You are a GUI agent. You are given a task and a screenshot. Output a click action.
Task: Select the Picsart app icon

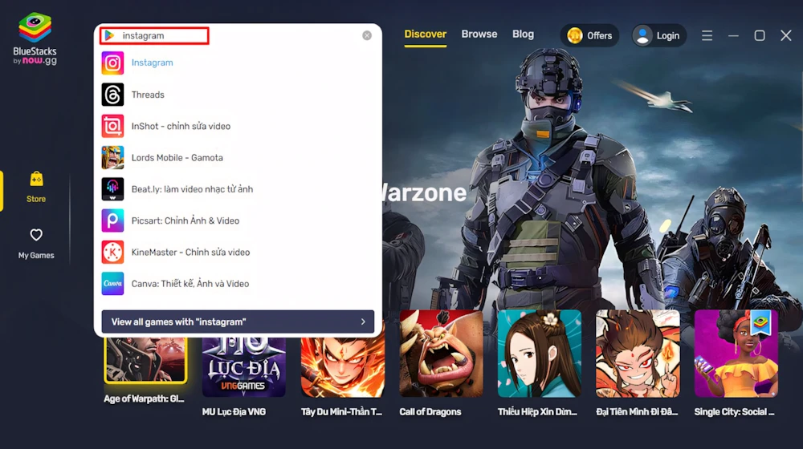click(112, 220)
